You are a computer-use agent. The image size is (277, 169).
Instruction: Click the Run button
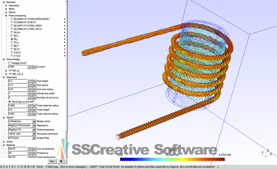pyautogui.click(x=52, y=161)
